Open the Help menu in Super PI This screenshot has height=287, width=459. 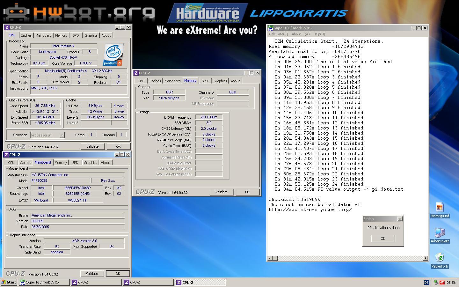click(319, 34)
